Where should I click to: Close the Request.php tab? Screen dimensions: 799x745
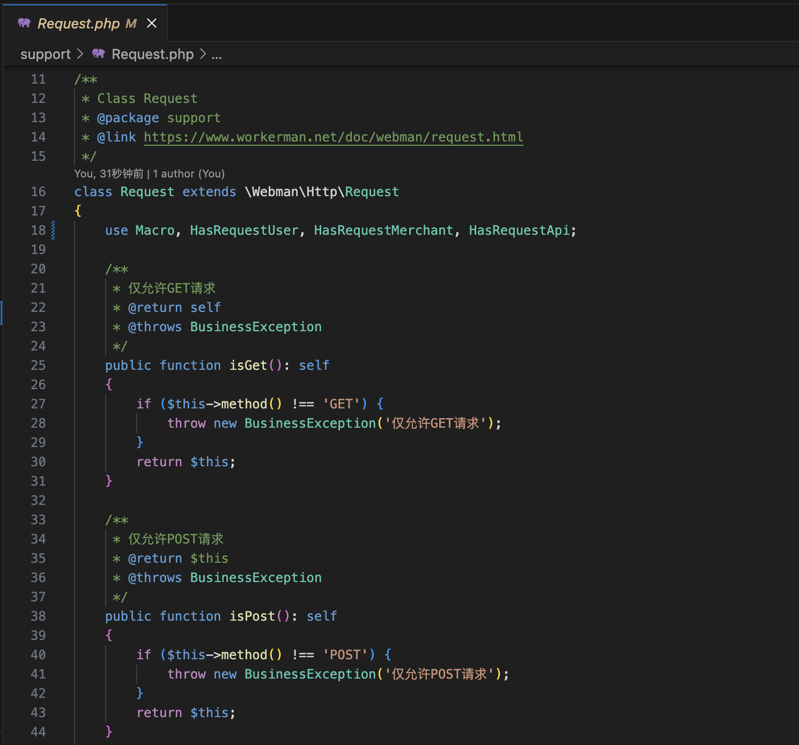pyautogui.click(x=152, y=23)
